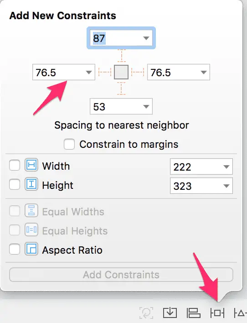Screen dimensions: 247x323
Task: Enable the Aspect Ratio checkbox
Action: (x=15, y=249)
